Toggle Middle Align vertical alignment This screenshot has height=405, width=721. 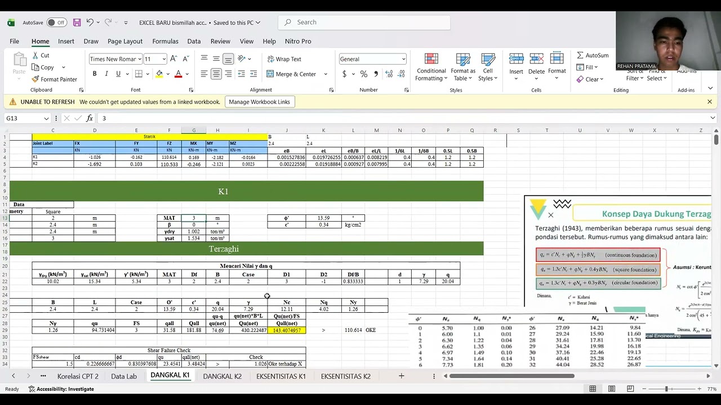click(x=216, y=58)
